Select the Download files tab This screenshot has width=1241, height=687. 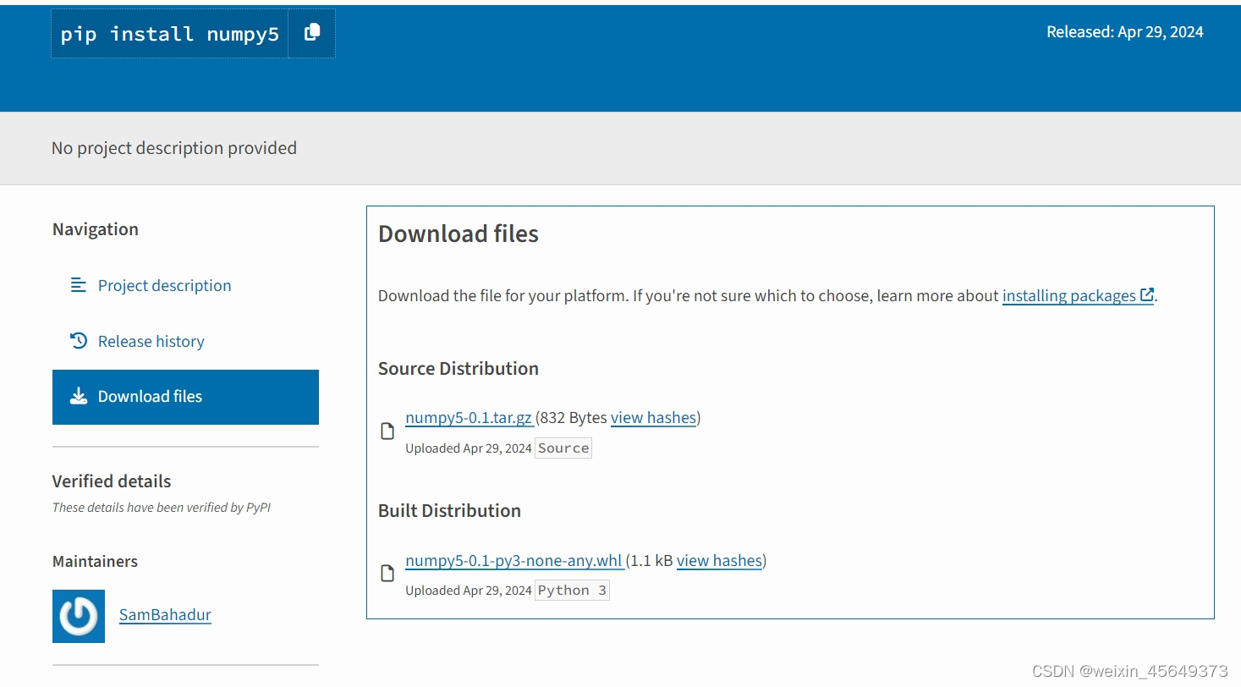click(185, 397)
